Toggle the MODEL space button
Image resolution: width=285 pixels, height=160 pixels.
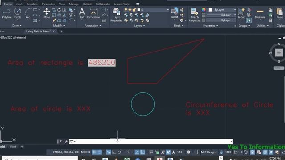[x=85, y=152]
